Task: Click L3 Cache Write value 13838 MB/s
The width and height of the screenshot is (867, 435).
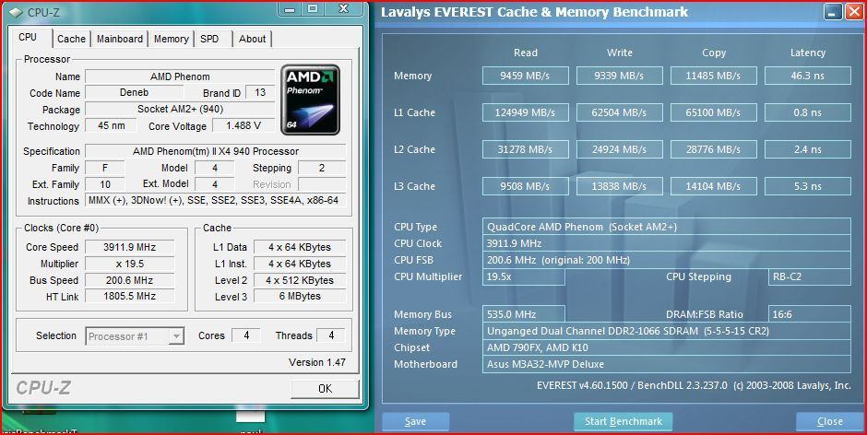Action: click(x=619, y=186)
